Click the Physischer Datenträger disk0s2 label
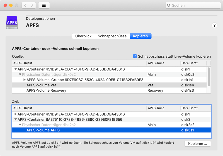The height and width of the screenshot is (156, 223). [x=49, y=74]
